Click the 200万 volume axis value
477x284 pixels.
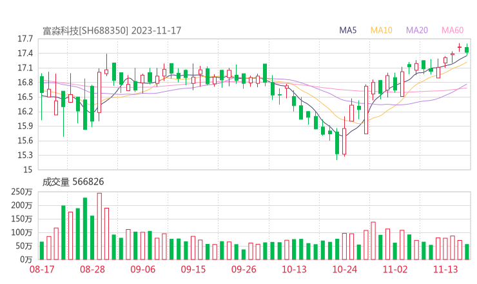click(x=22, y=206)
